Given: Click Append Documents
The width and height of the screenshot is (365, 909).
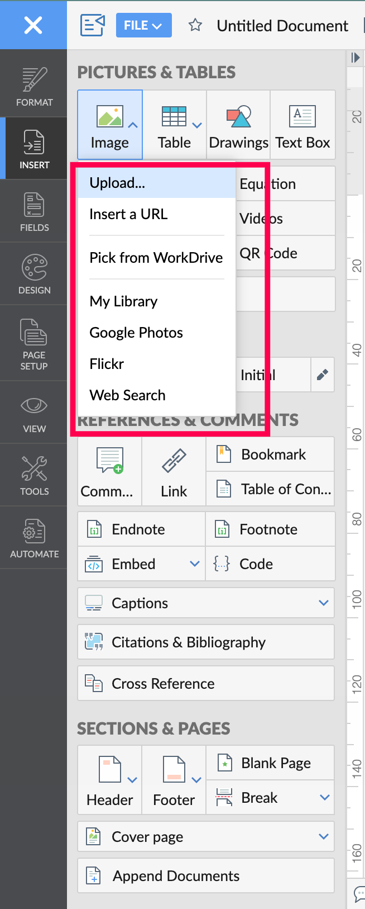Looking at the screenshot, I should click(176, 876).
